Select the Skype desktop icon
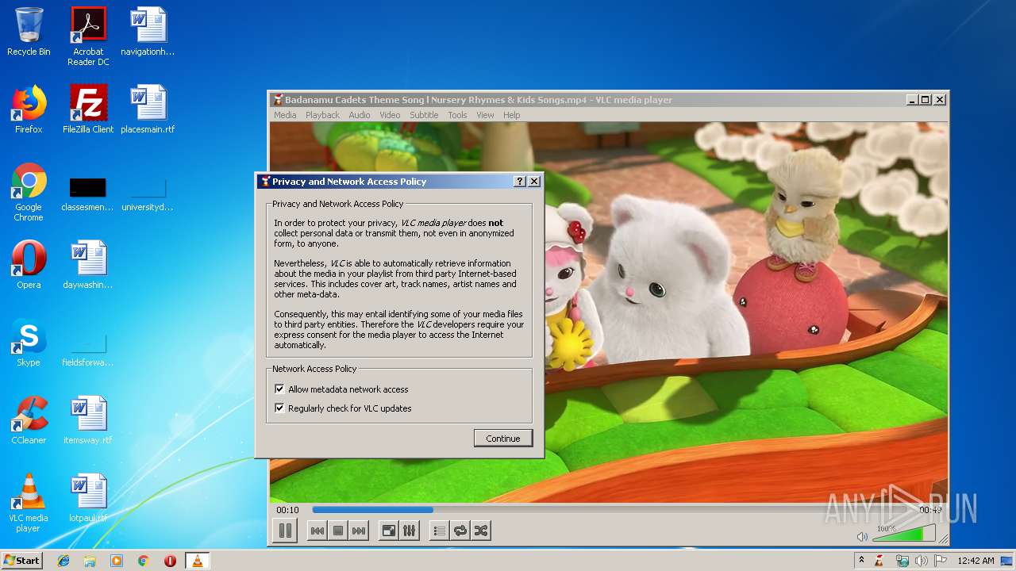Screen dimensions: 1016x571 (29, 343)
